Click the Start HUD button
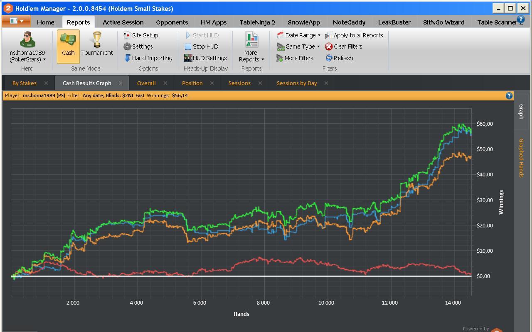The height and width of the screenshot is (332, 532). coord(202,35)
